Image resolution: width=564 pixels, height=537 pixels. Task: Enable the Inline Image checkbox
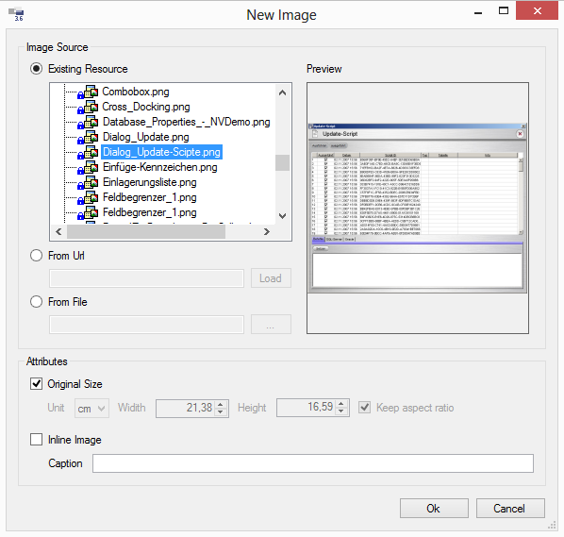coord(37,440)
